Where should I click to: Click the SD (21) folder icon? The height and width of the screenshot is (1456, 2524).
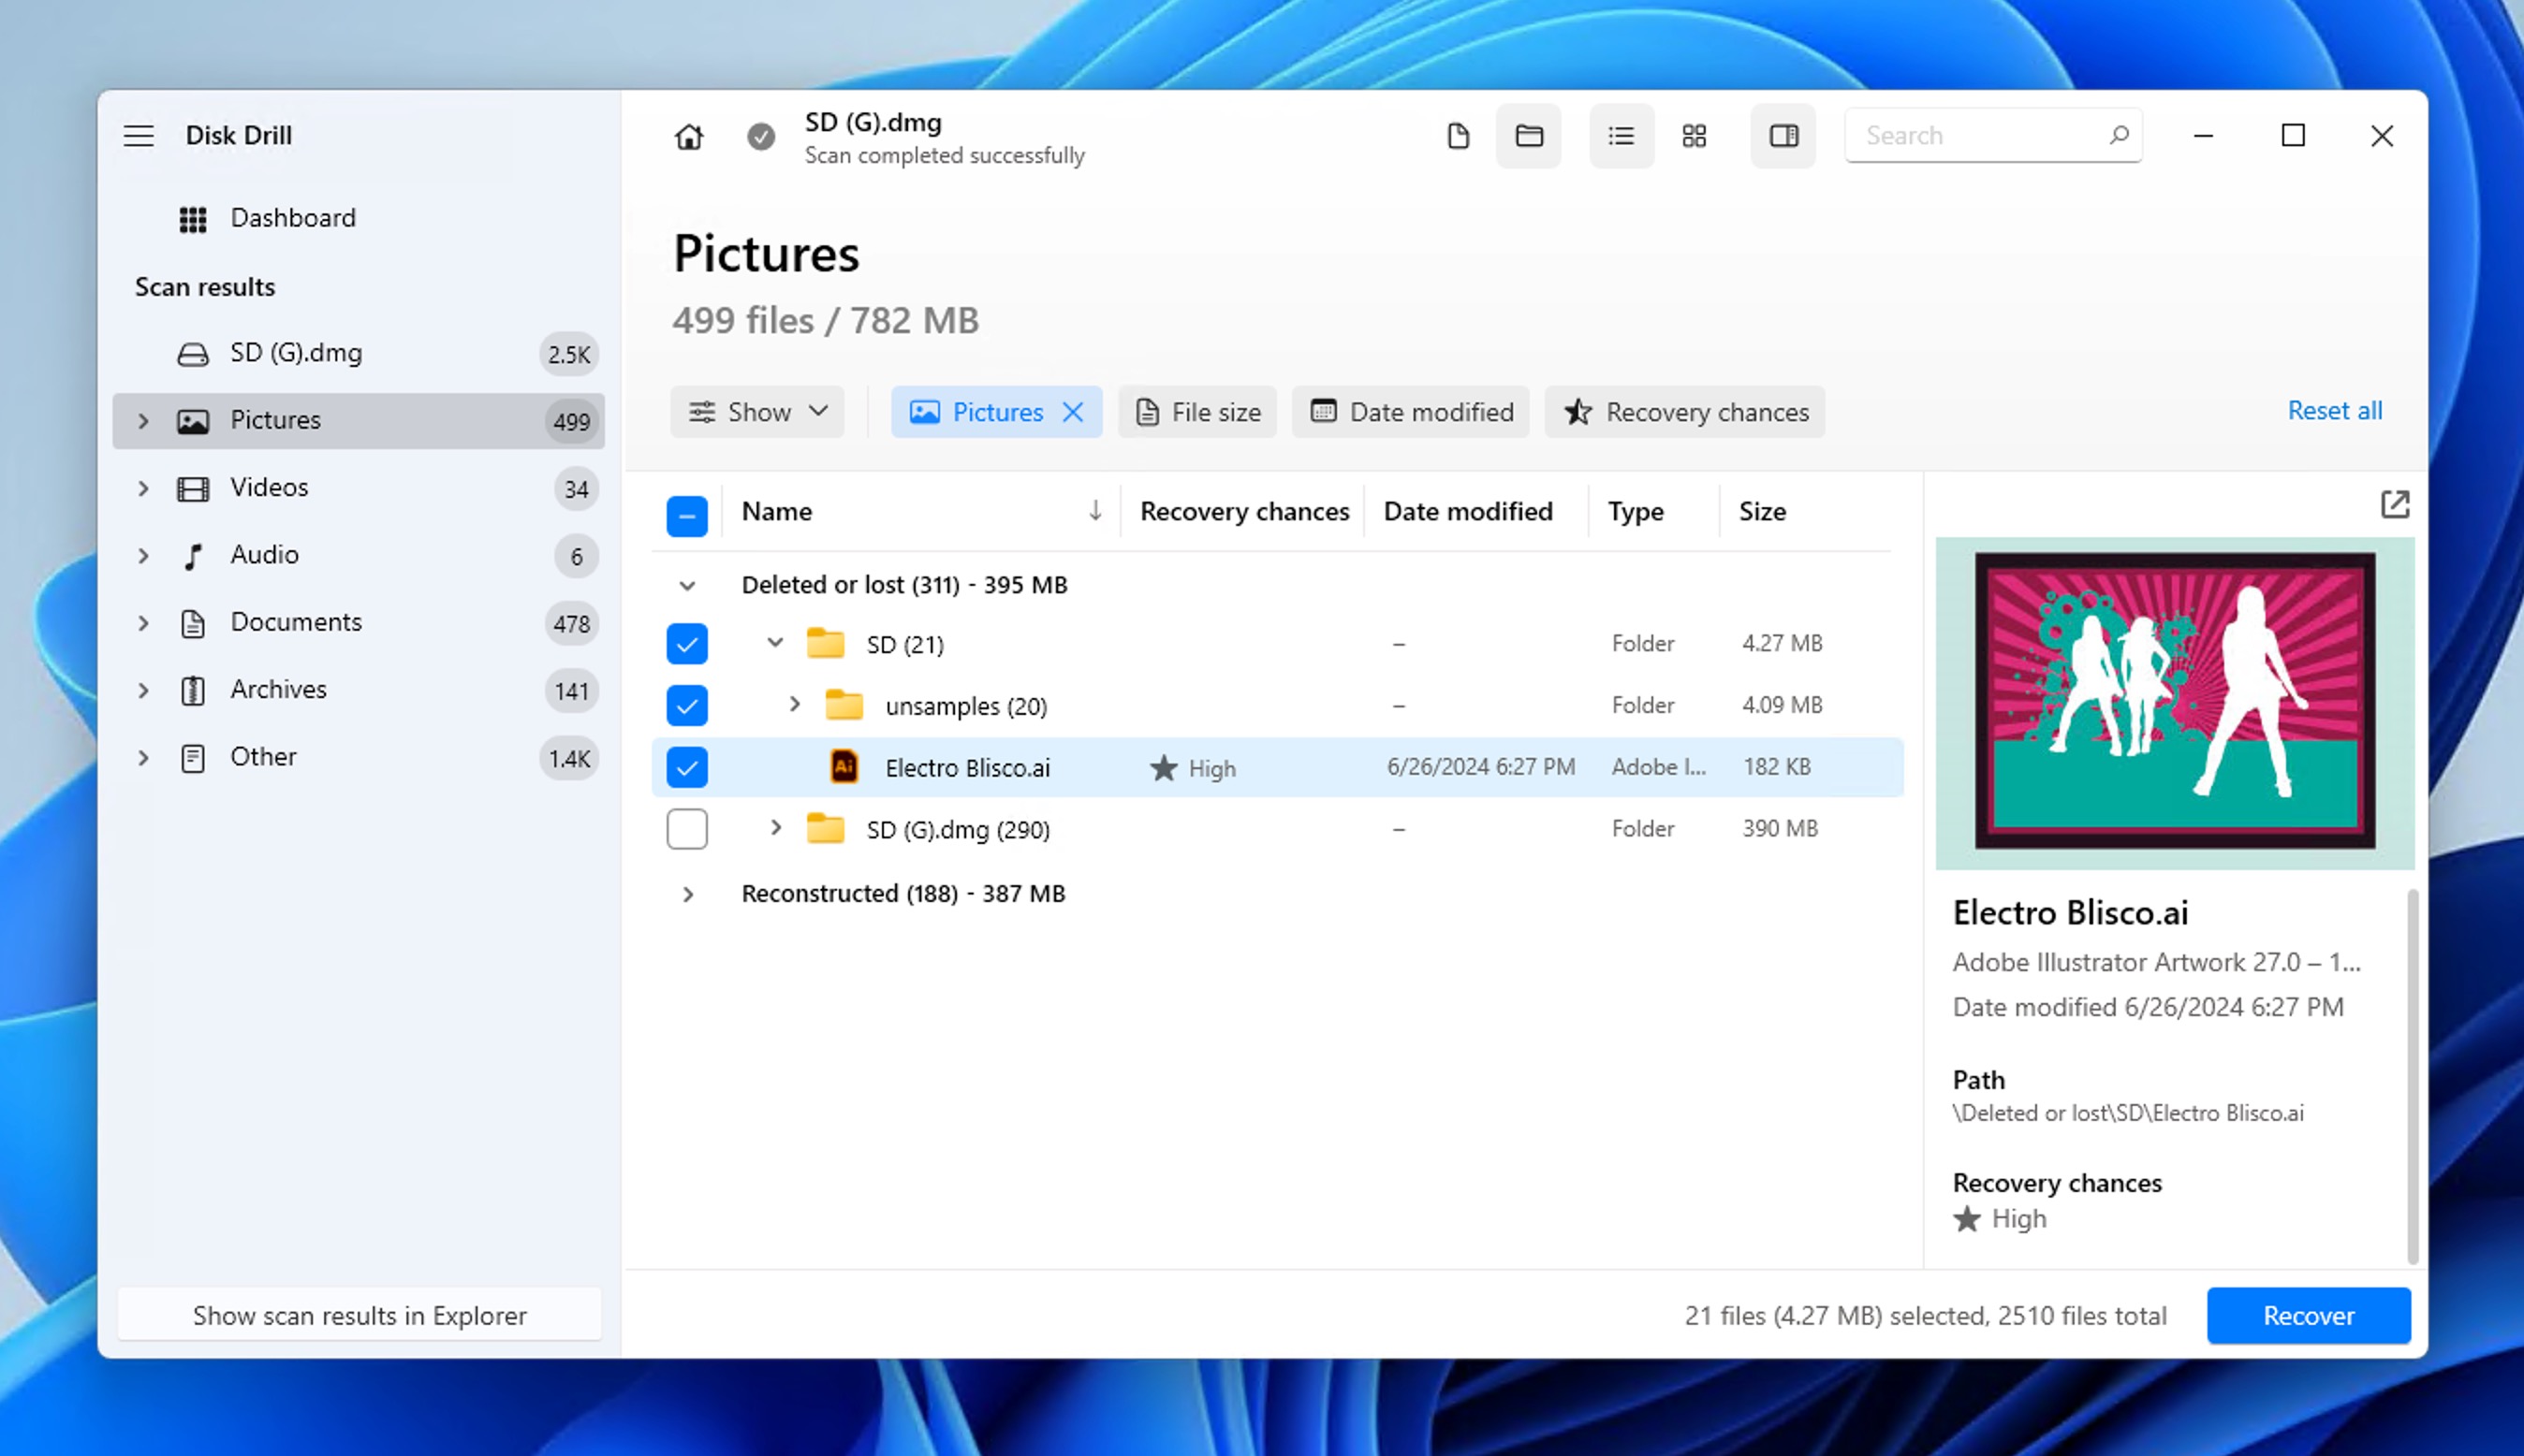pos(826,643)
